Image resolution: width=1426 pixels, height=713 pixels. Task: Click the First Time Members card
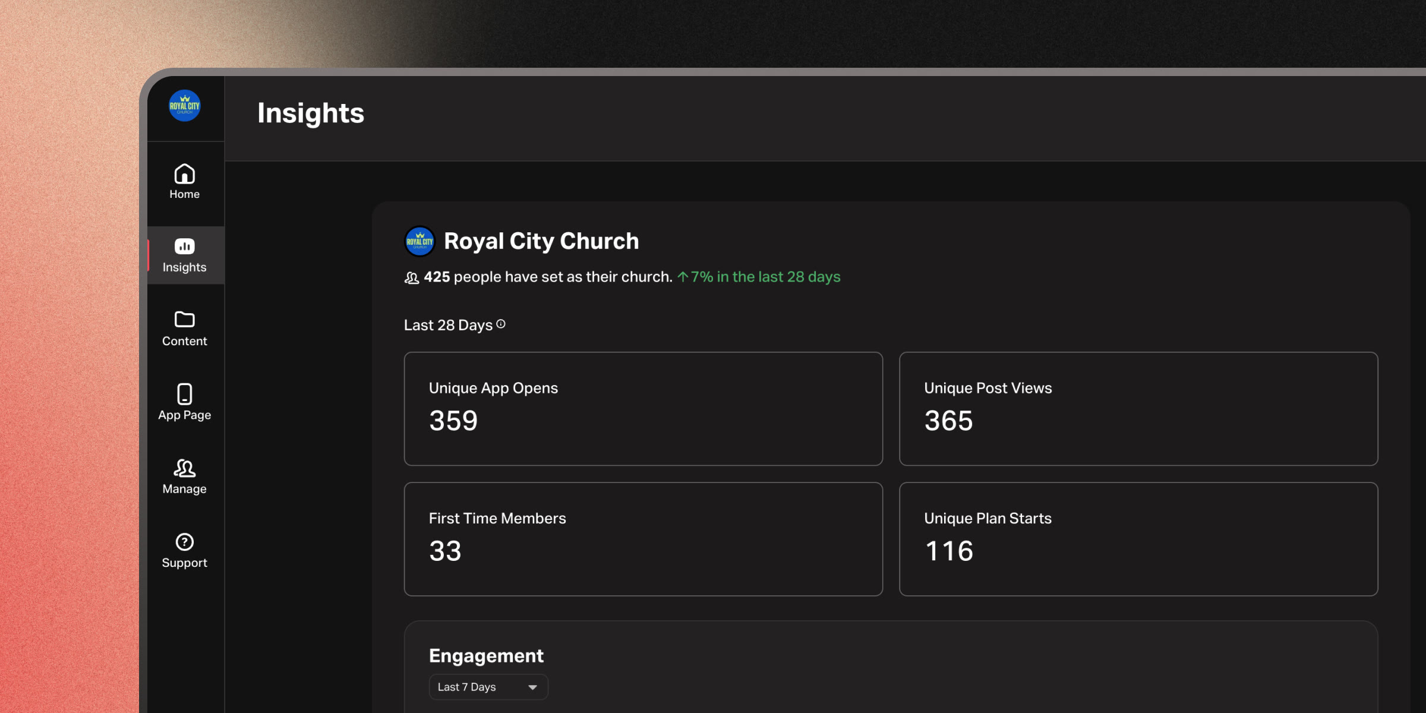(643, 539)
